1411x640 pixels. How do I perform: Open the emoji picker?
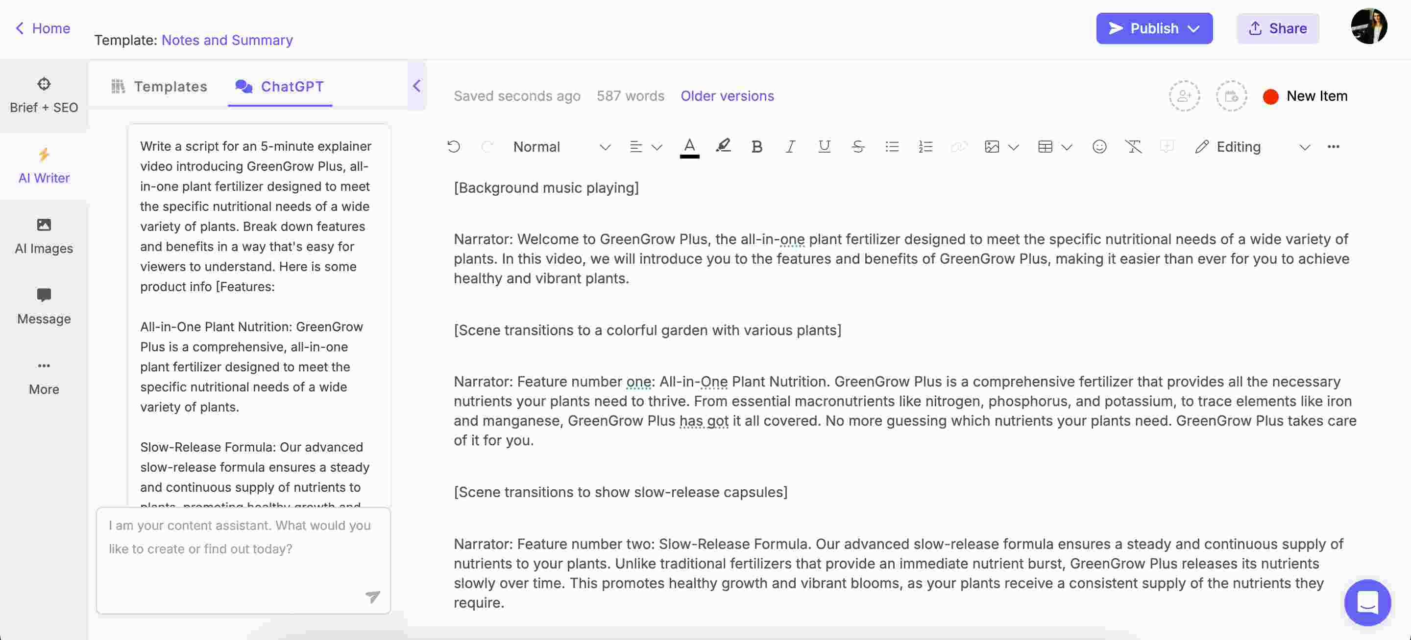[x=1099, y=147]
